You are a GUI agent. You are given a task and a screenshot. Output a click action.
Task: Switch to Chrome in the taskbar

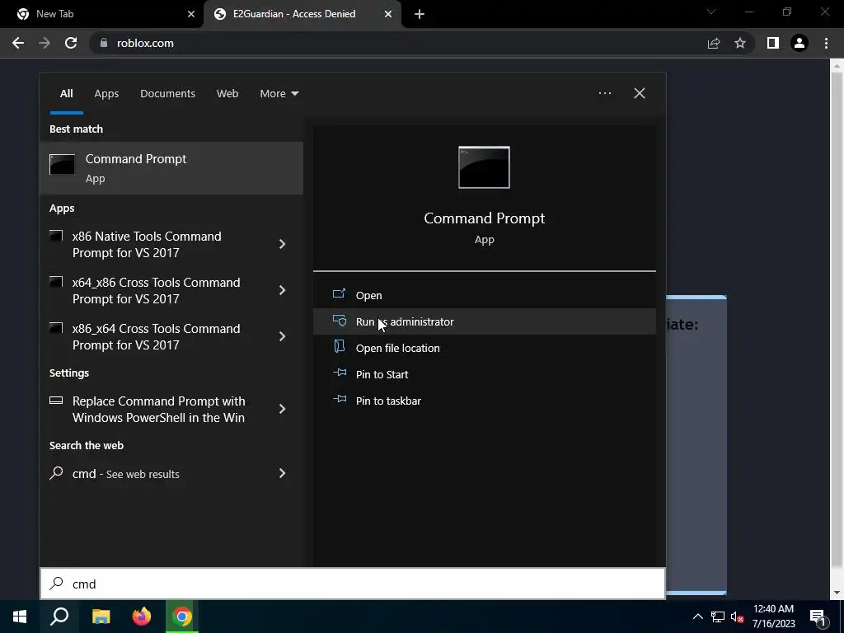pyautogui.click(x=182, y=617)
